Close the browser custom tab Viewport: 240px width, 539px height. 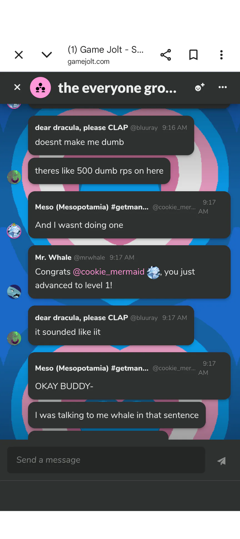coord(19,55)
